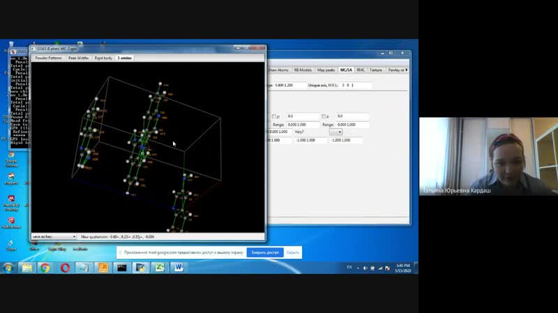Click the console output window

(19, 101)
